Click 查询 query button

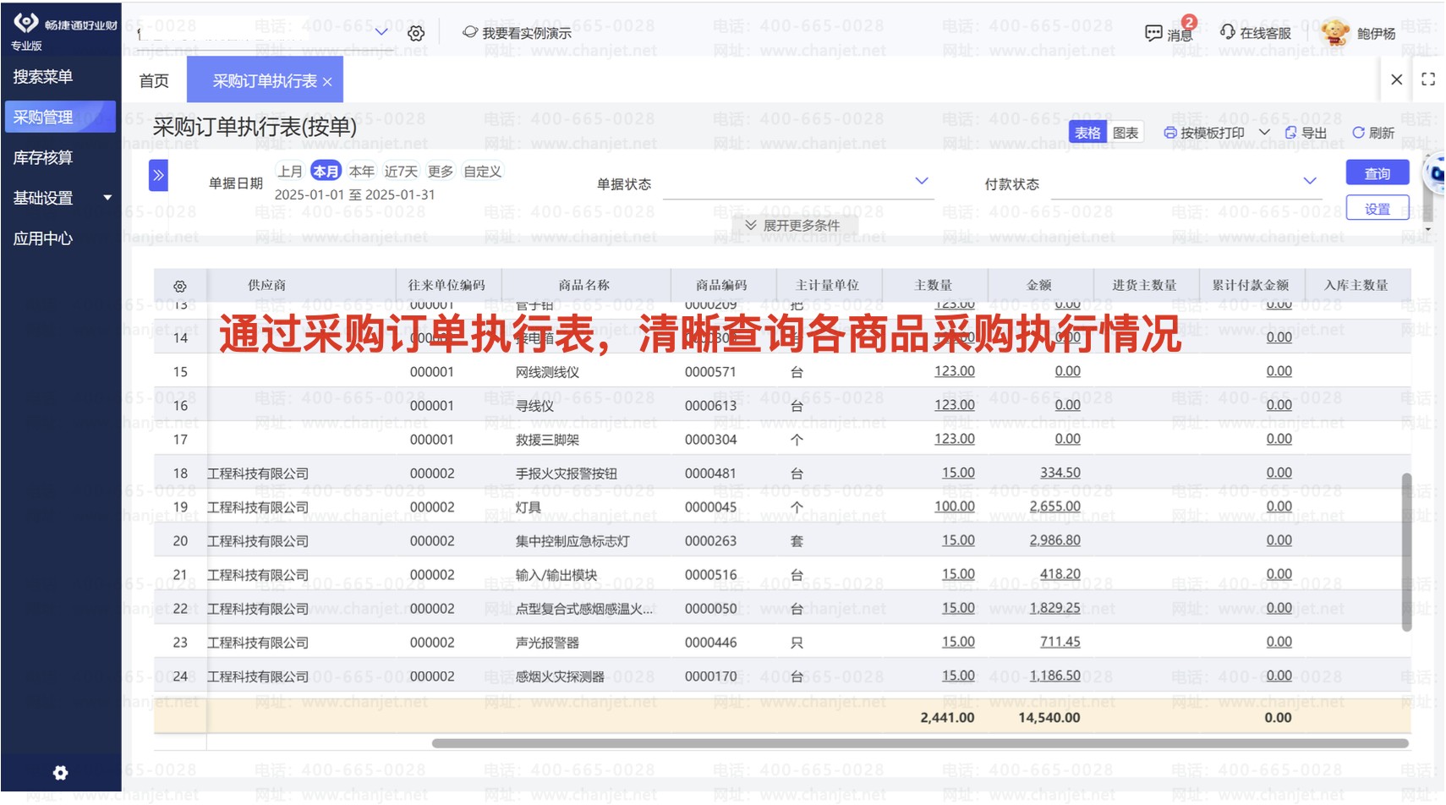(1378, 172)
